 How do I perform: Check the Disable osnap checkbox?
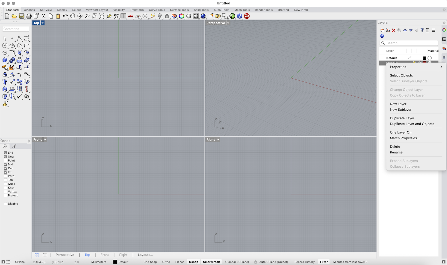[5, 204]
